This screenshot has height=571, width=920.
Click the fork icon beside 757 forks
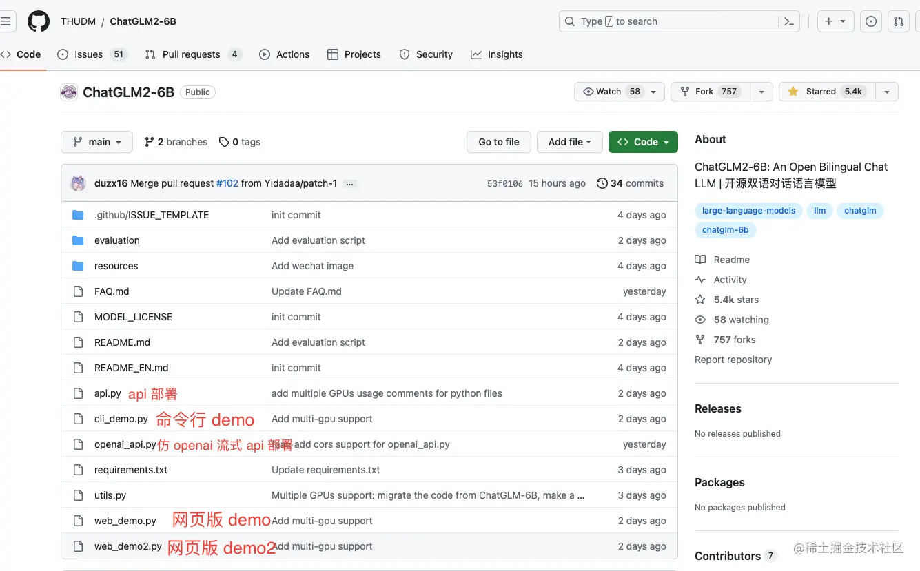[700, 340]
